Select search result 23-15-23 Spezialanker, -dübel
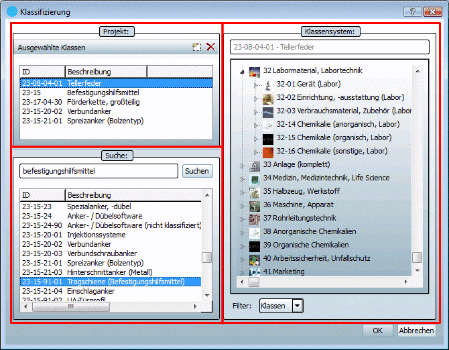449x350 pixels. tap(111, 207)
